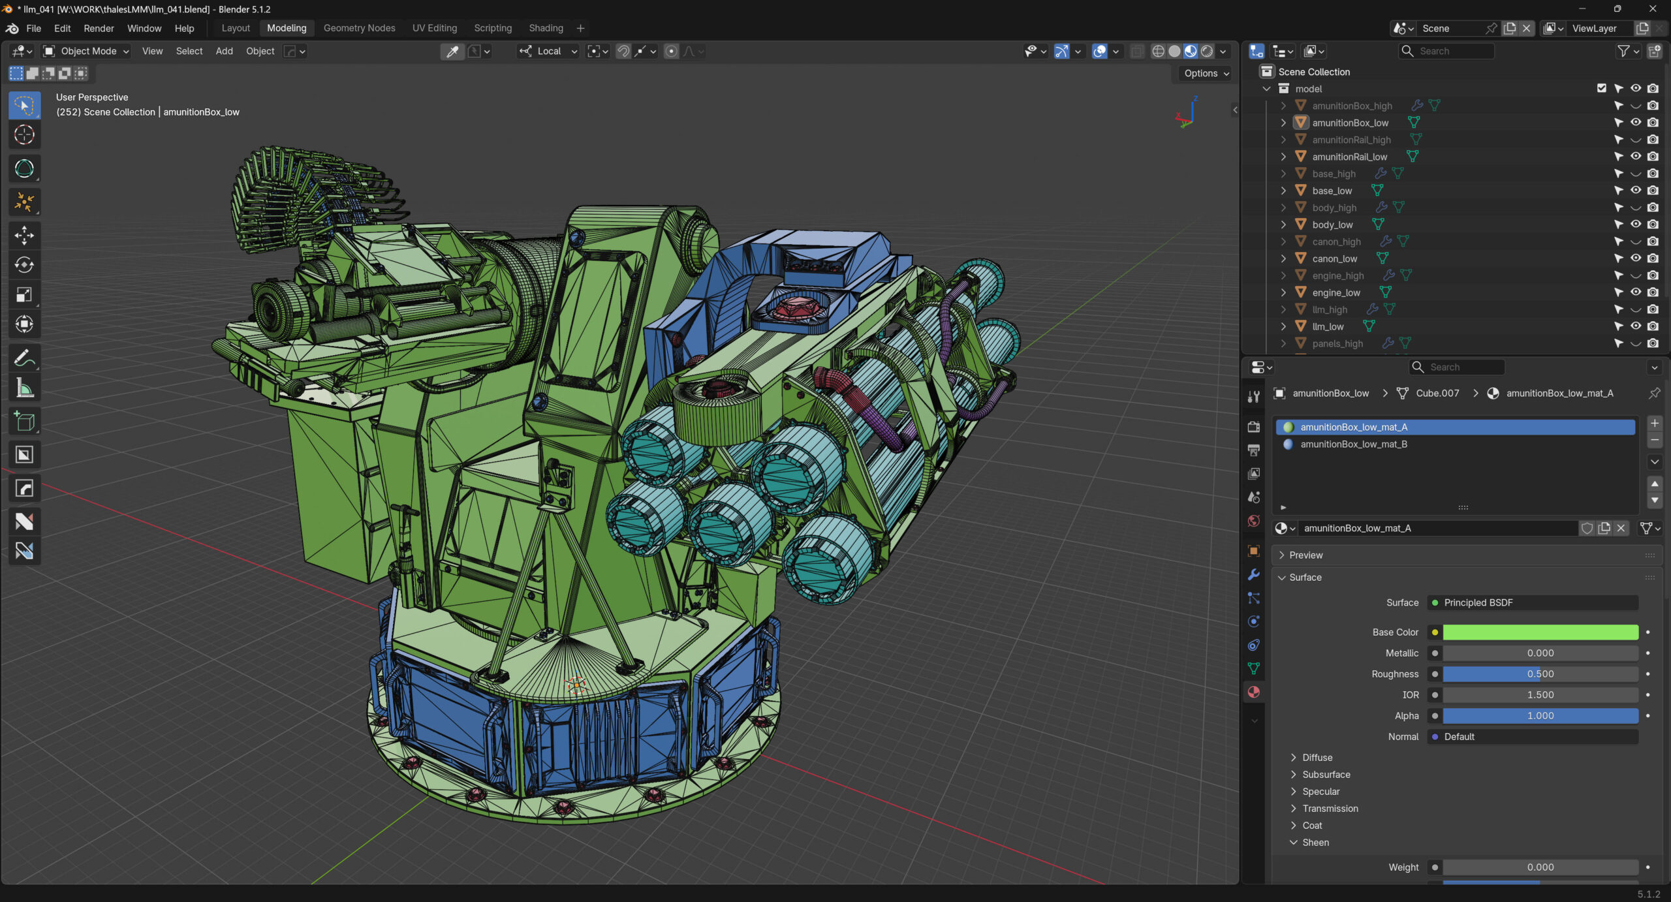Add a new material slot
The width and height of the screenshot is (1671, 902).
click(1655, 424)
